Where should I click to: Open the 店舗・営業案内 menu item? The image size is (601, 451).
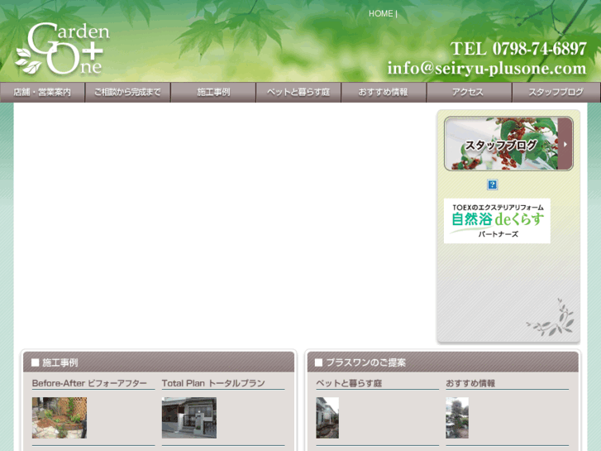pos(42,92)
